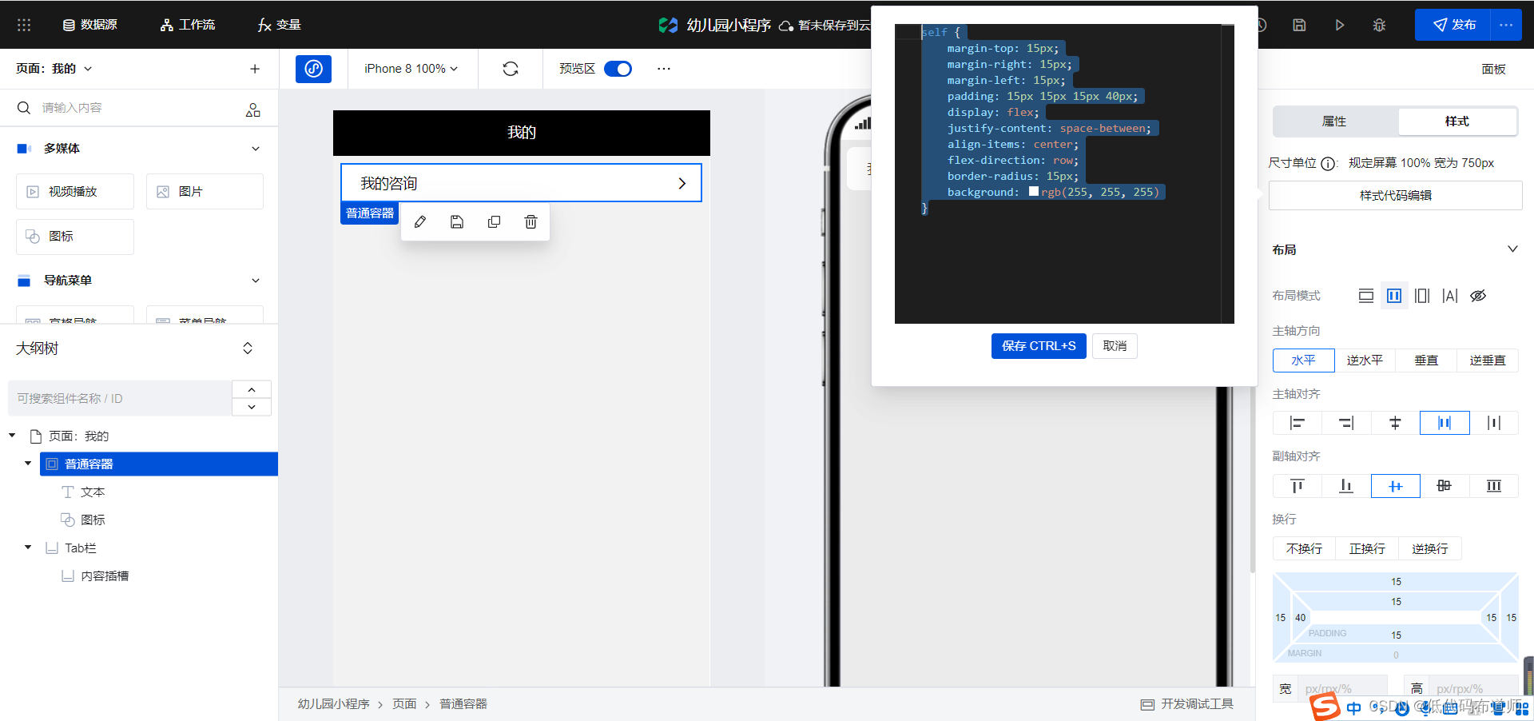This screenshot has height=721, width=1534.
Task: Select inline text layout mode icon
Action: coord(1450,296)
